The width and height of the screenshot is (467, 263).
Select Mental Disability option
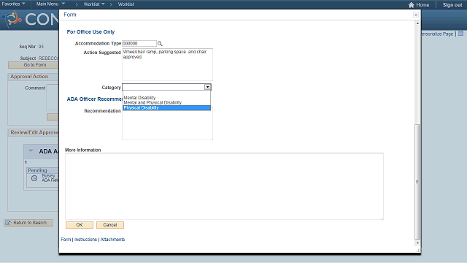point(139,97)
